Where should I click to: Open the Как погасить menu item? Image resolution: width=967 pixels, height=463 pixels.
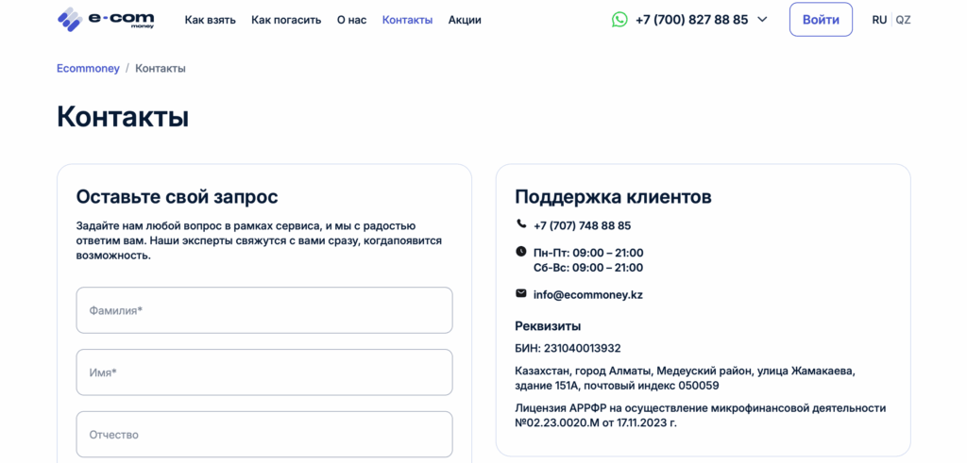[286, 20]
